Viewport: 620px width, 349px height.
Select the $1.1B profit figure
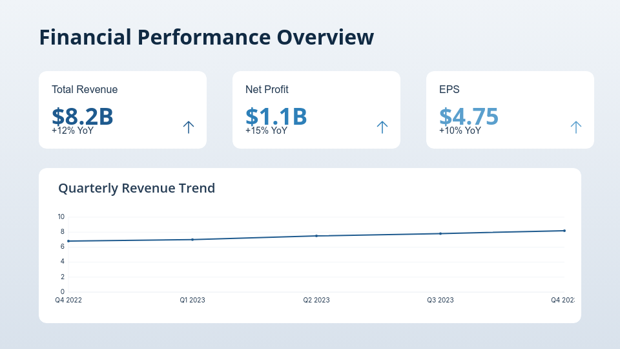[276, 115]
